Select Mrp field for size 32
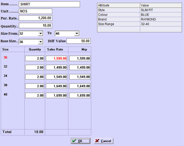184x146 pixels. [x=80, y=68]
